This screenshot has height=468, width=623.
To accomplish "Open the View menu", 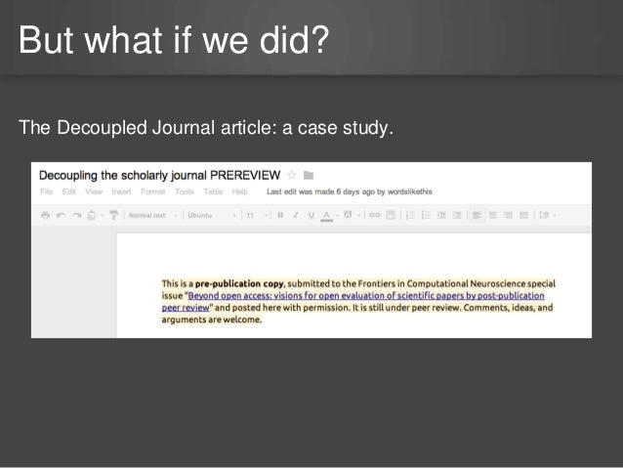I will [x=94, y=191].
